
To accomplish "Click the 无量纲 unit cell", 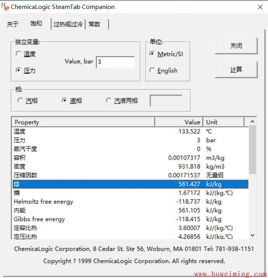I will click(x=215, y=175).
